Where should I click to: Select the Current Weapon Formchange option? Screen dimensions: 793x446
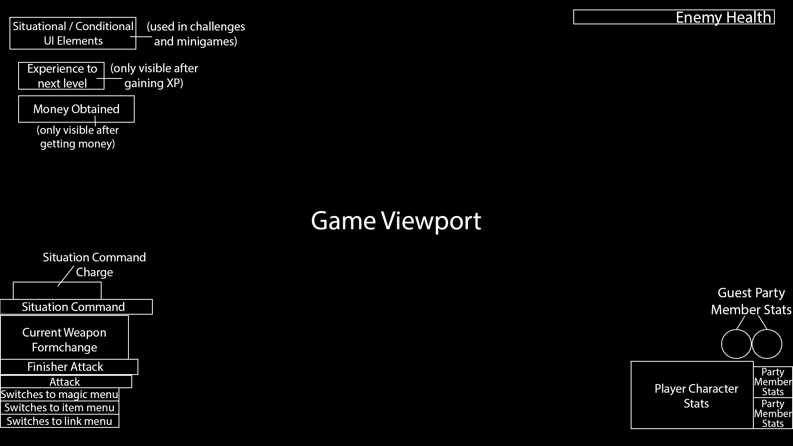point(64,340)
